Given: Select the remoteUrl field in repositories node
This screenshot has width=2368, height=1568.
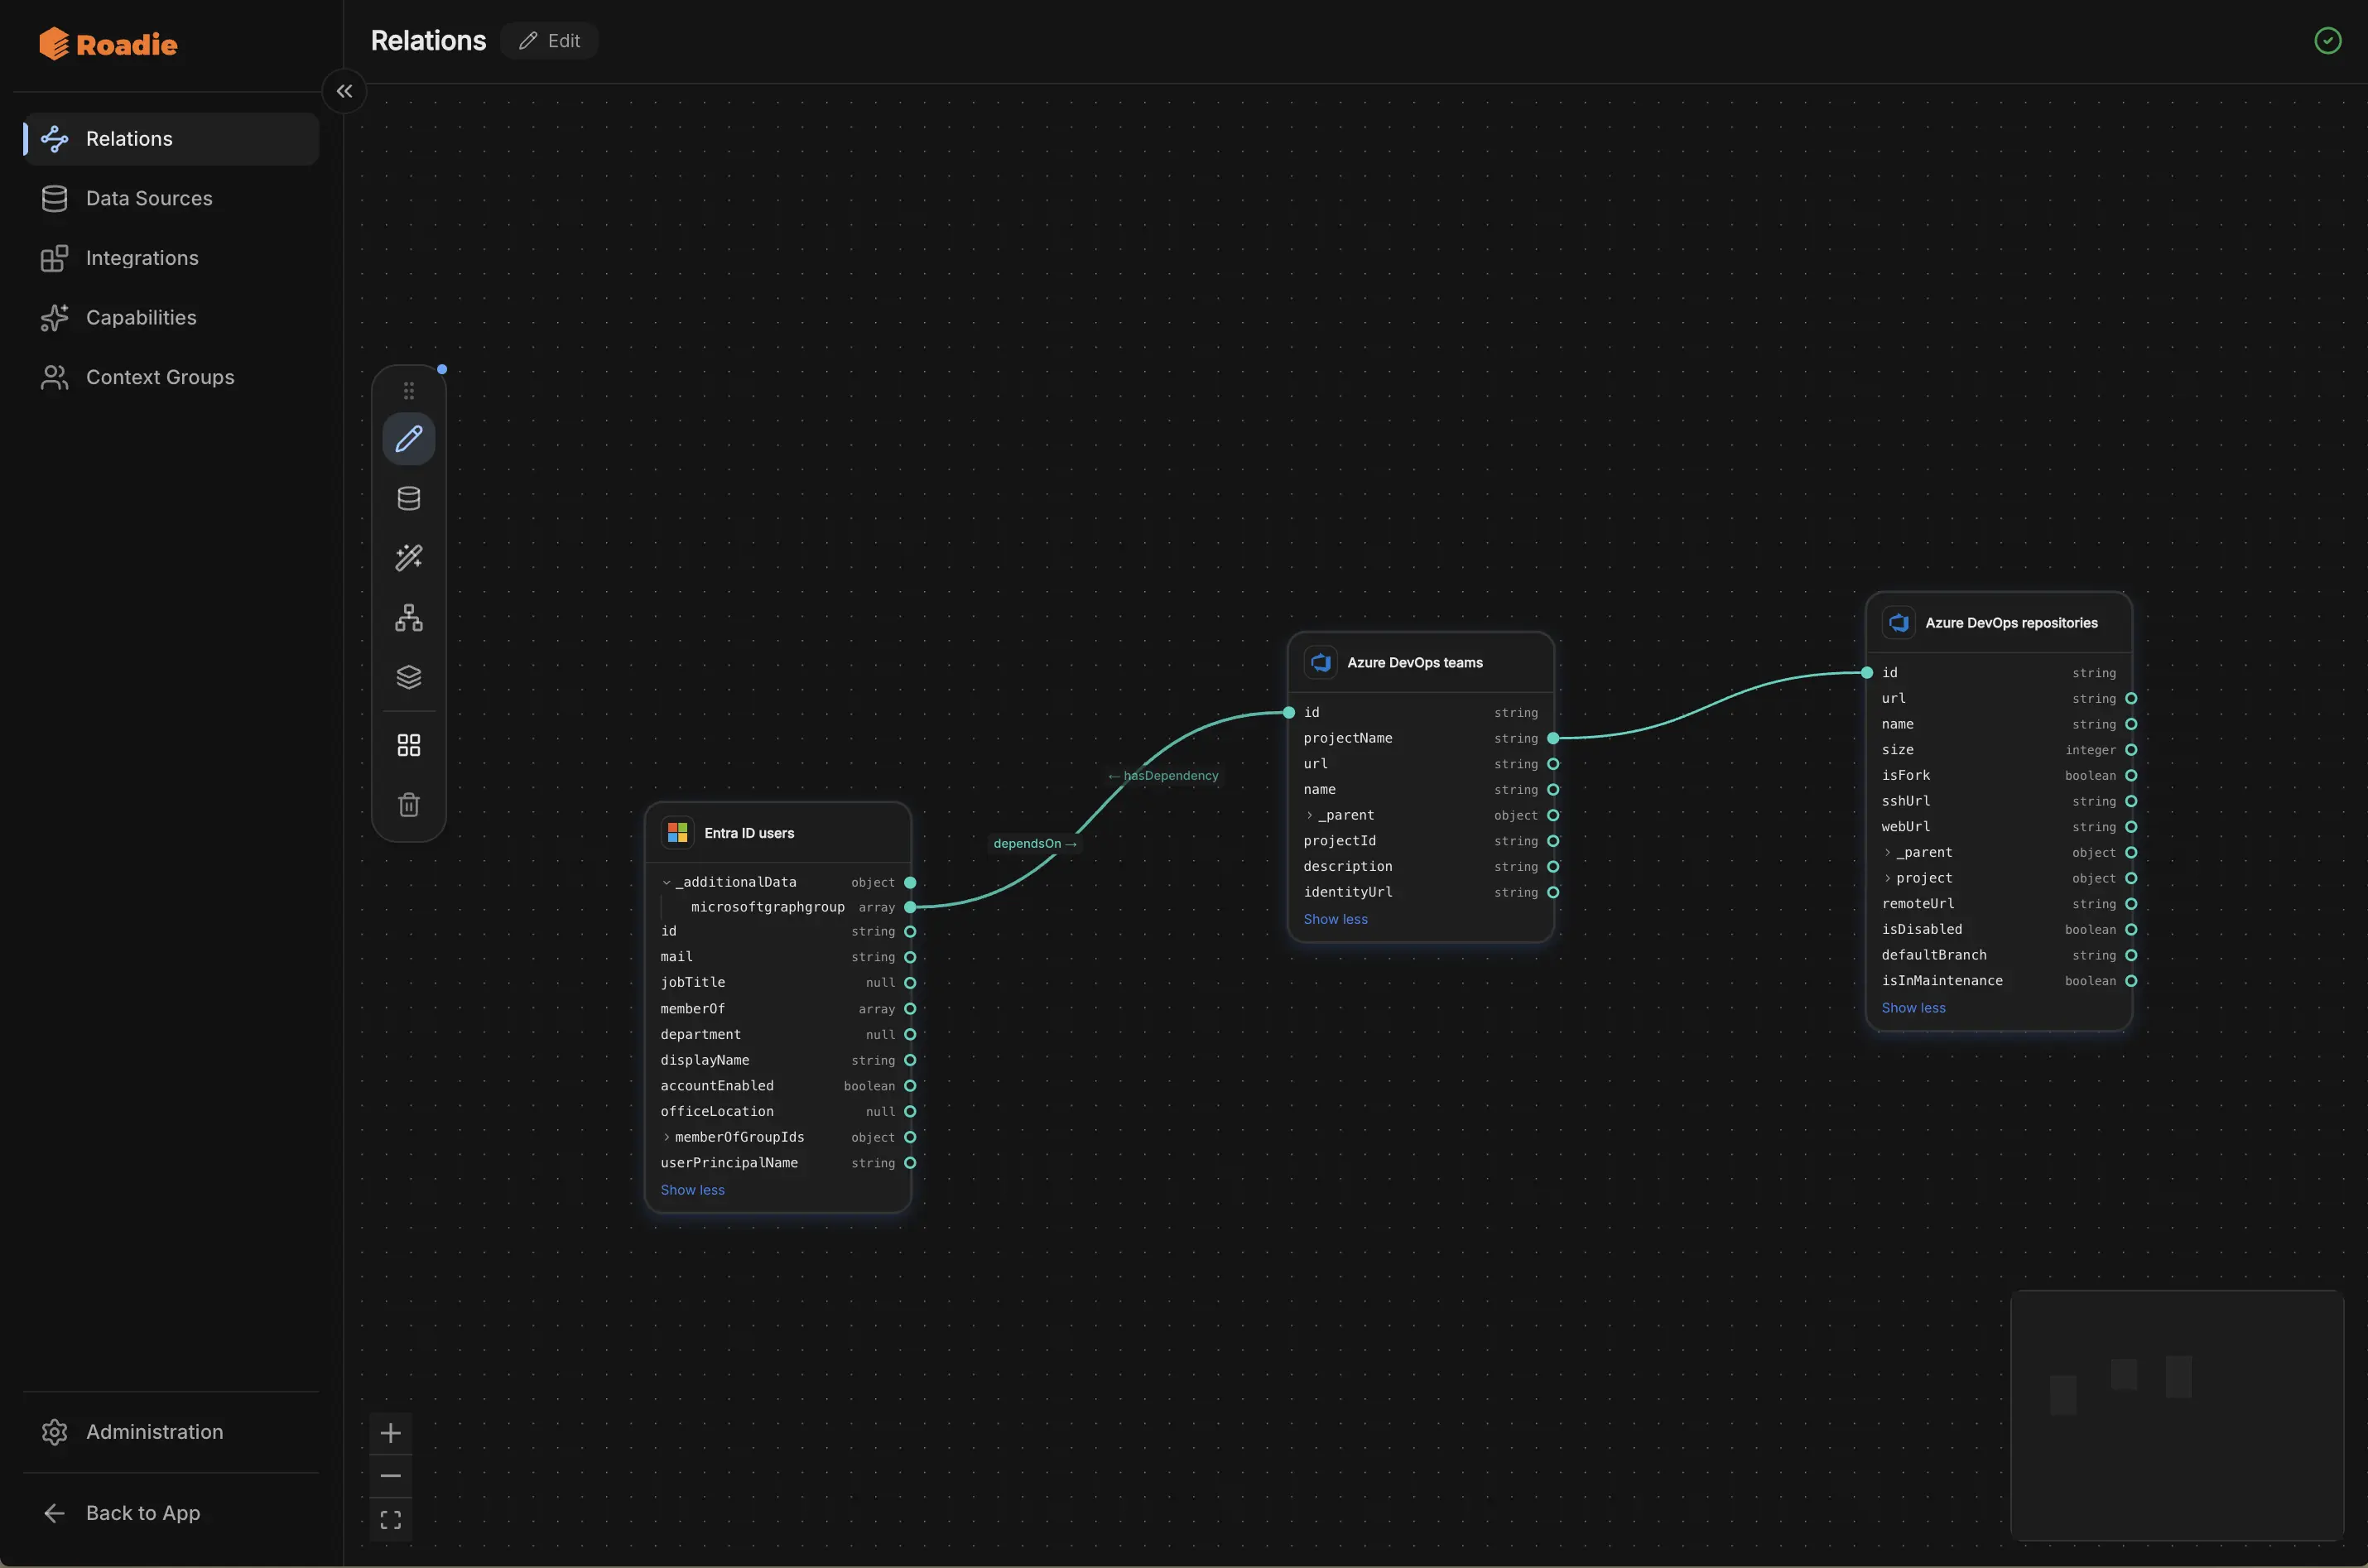Looking at the screenshot, I should (1999, 904).
